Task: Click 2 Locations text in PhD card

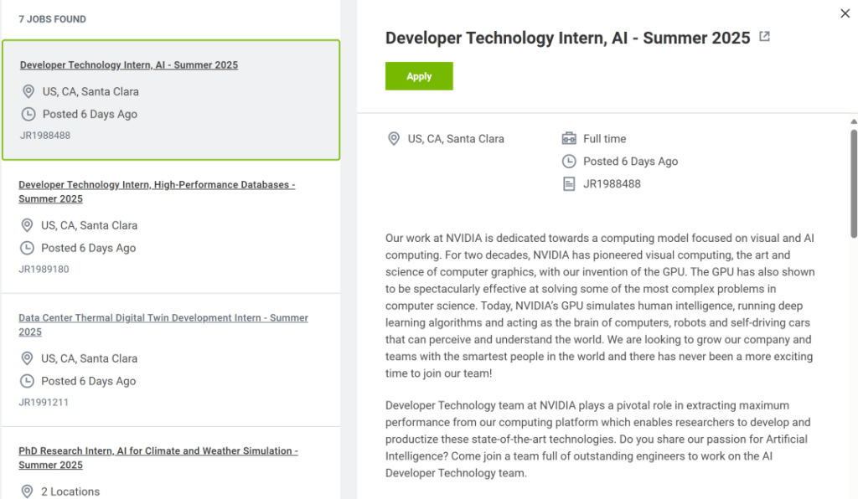Action: coord(70,491)
